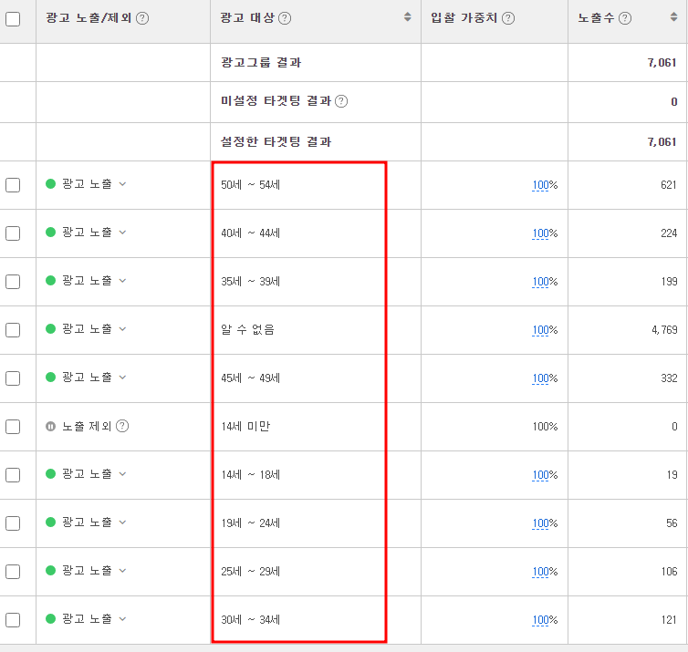Expand 광고 노출 dropdown for 14세 ~ 18세

coord(123,474)
